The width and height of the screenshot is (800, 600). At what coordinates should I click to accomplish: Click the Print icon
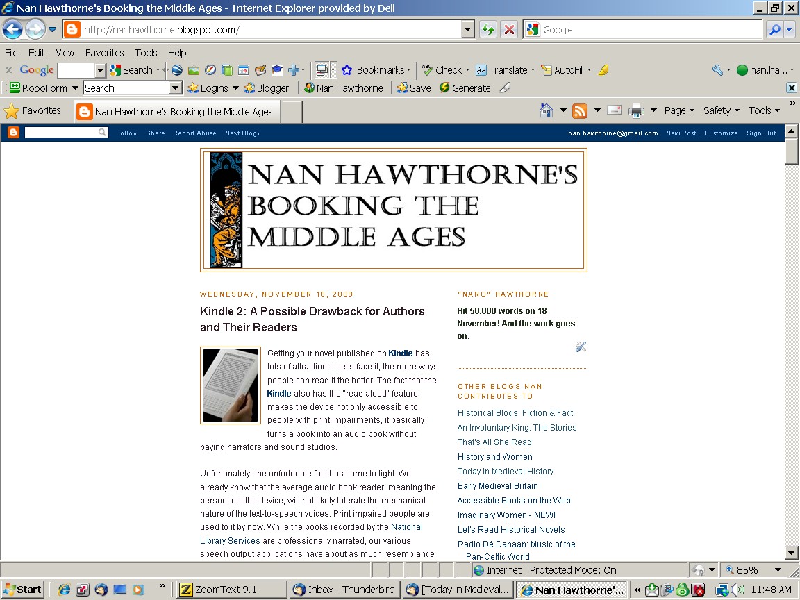(636, 110)
